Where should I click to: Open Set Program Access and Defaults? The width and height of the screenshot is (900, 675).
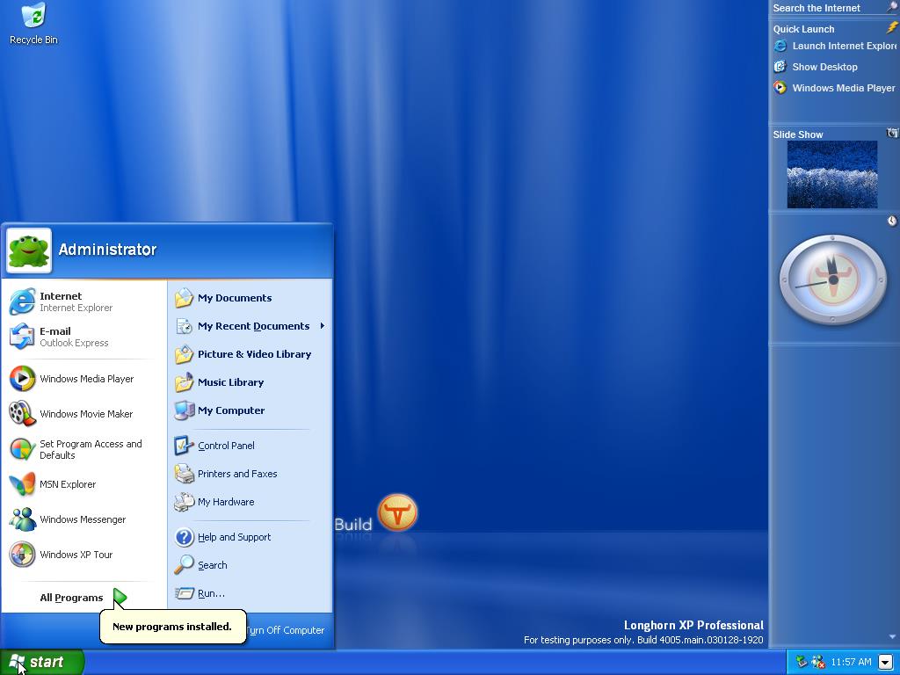[x=83, y=449]
